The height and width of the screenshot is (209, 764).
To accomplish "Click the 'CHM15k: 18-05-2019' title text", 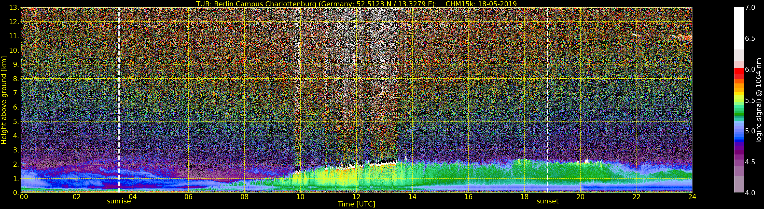I will tap(481, 4).
